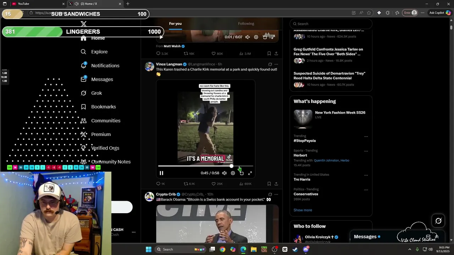Open video settings gear on Langman video
The image size is (454, 255).
(233, 173)
